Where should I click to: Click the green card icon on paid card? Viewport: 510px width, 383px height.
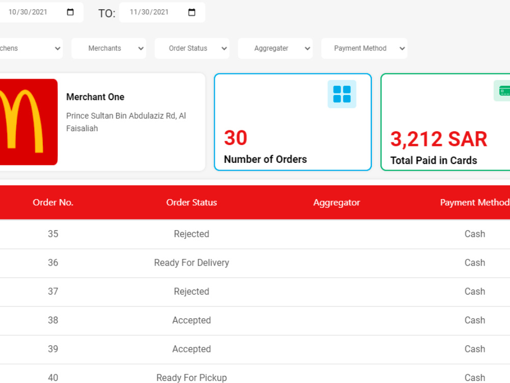[x=502, y=90]
